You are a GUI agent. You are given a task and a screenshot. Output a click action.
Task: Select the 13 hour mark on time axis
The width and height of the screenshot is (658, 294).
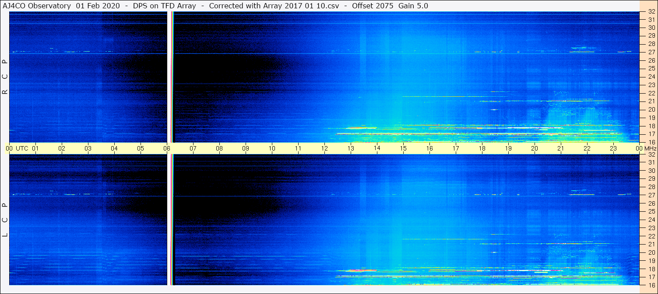[351, 148]
